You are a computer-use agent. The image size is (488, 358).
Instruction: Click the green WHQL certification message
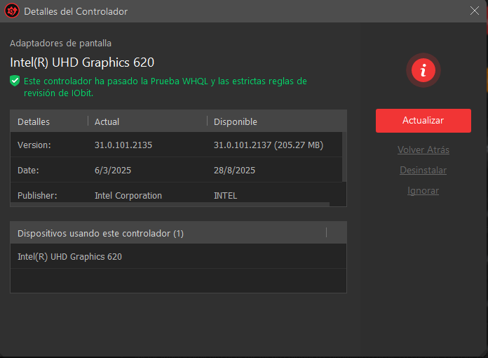coord(165,87)
